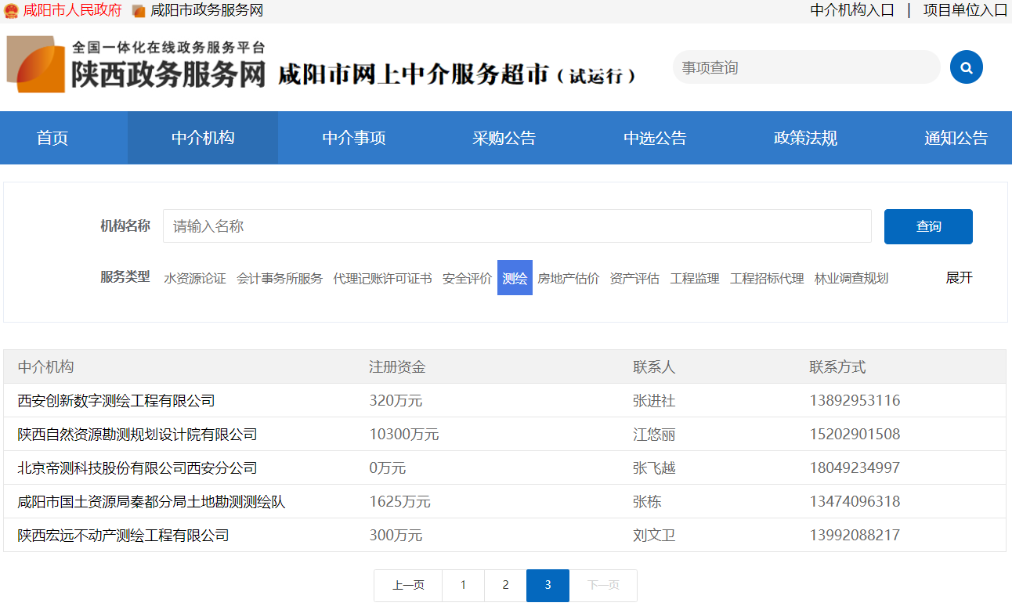Screen dimensions: 1012x610
Task: Go to 项目单位入口
Action: [x=965, y=10]
